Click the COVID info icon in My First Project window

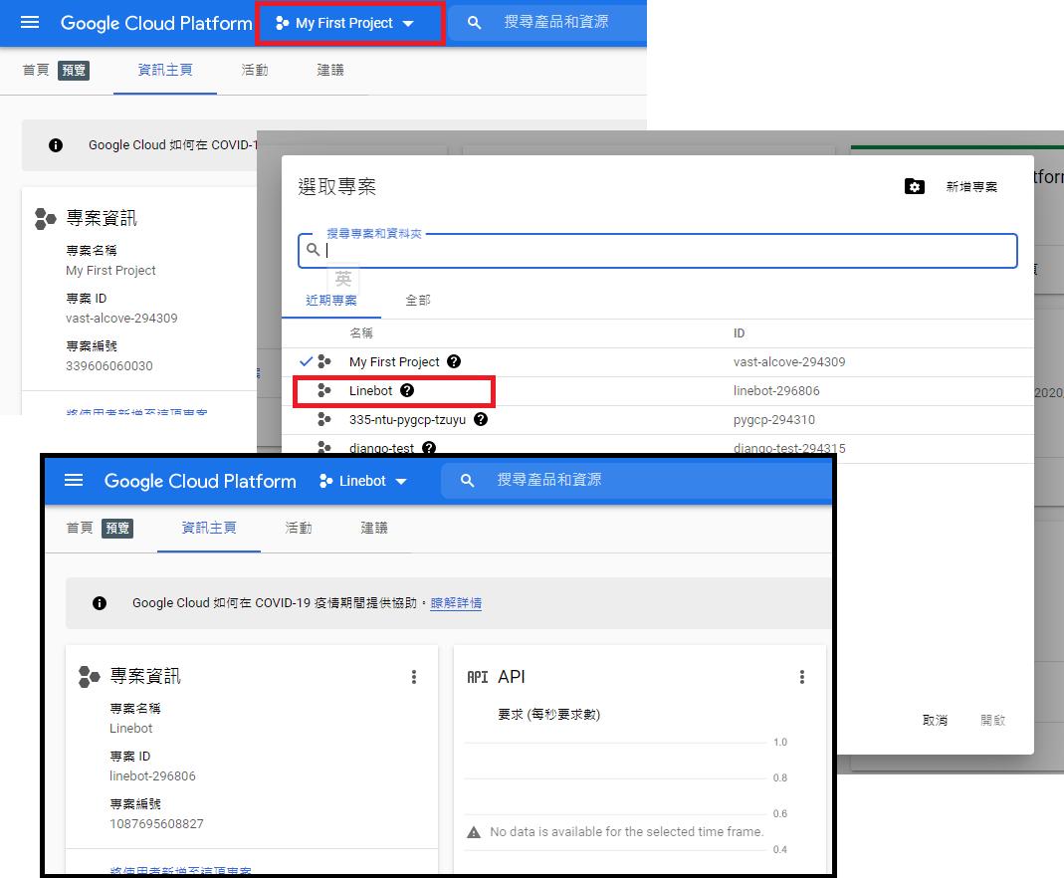(56, 145)
